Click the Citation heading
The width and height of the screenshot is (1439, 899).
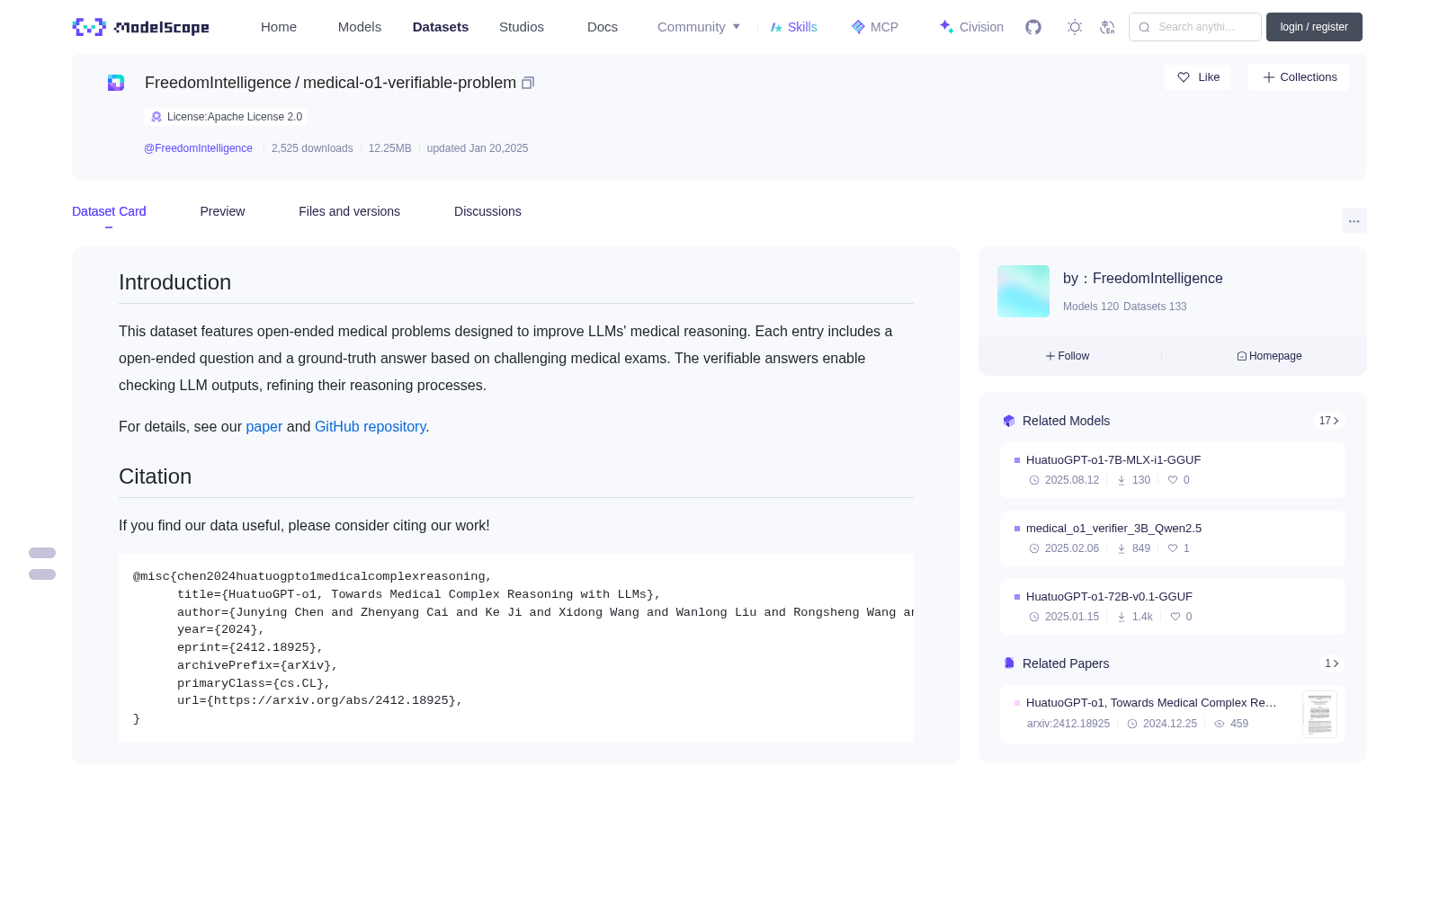[155, 476]
